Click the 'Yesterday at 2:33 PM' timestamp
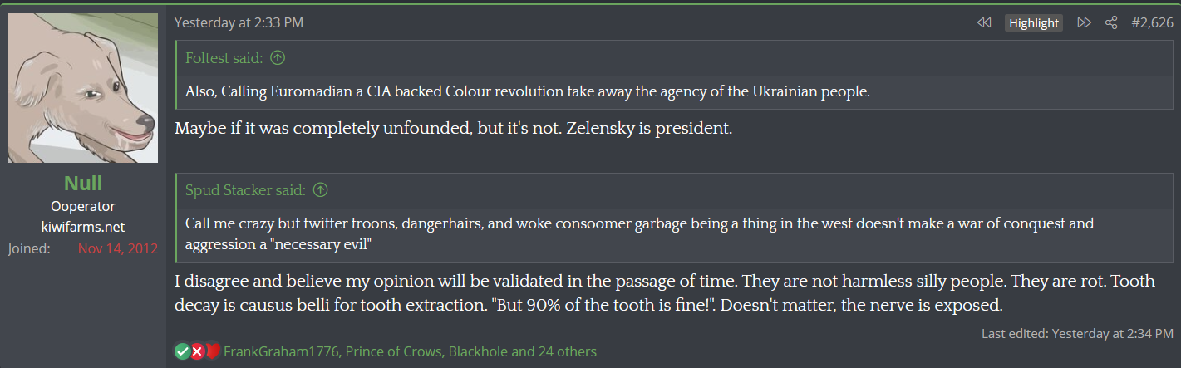The height and width of the screenshot is (368, 1181). click(x=239, y=23)
